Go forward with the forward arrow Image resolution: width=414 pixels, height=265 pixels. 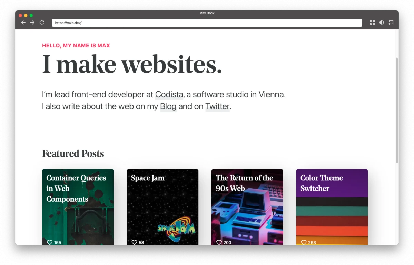(32, 23)
